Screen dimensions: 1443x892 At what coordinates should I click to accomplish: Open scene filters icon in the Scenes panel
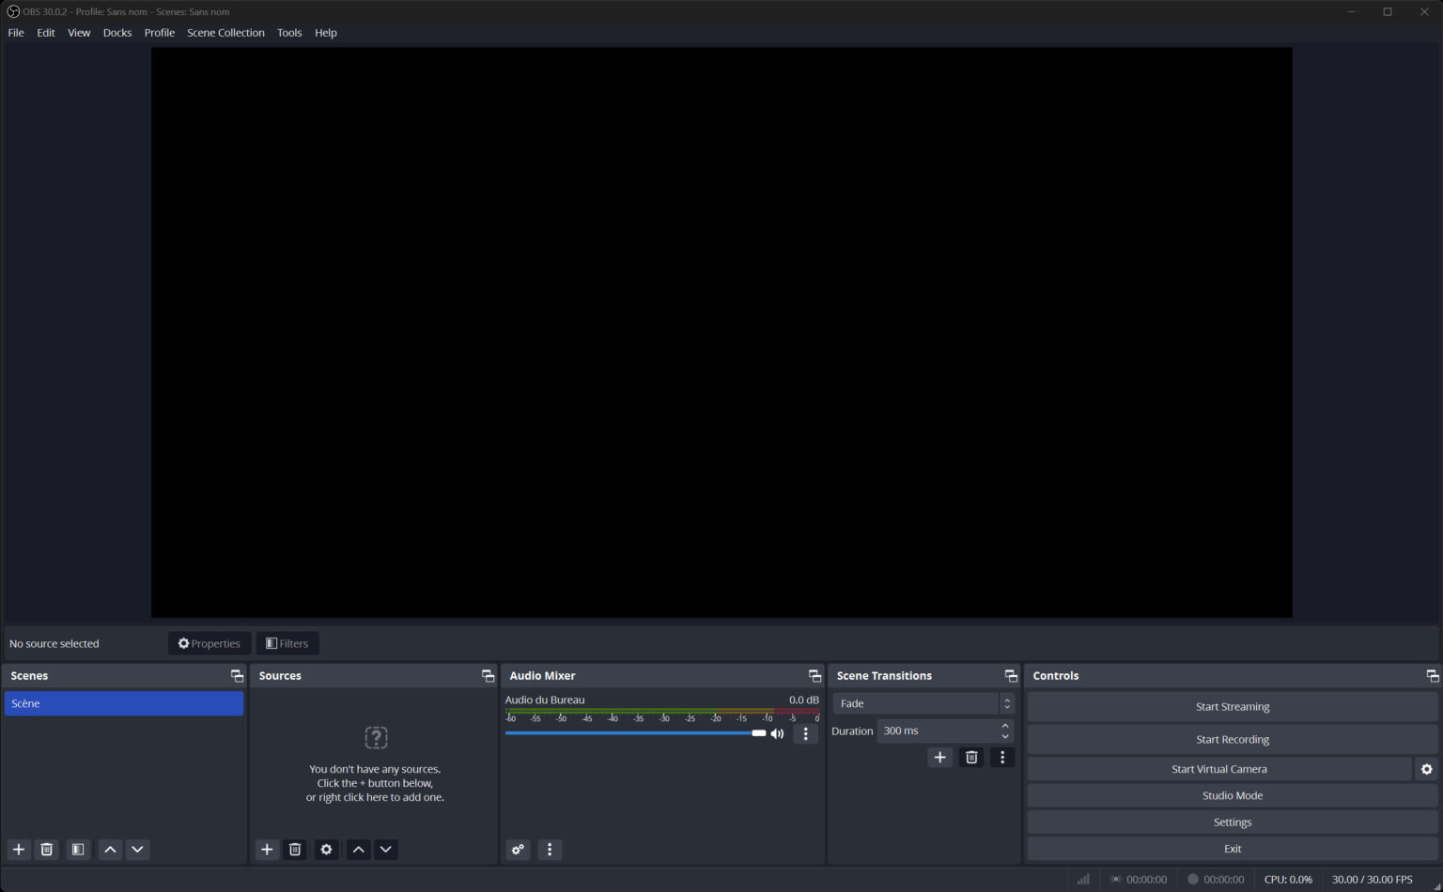point(78,849)
